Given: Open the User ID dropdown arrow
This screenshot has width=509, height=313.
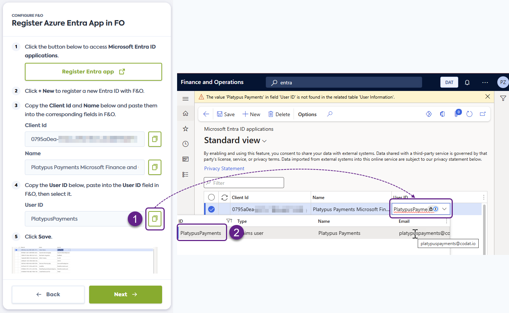Looking at the screenshot, I should 444,209.
